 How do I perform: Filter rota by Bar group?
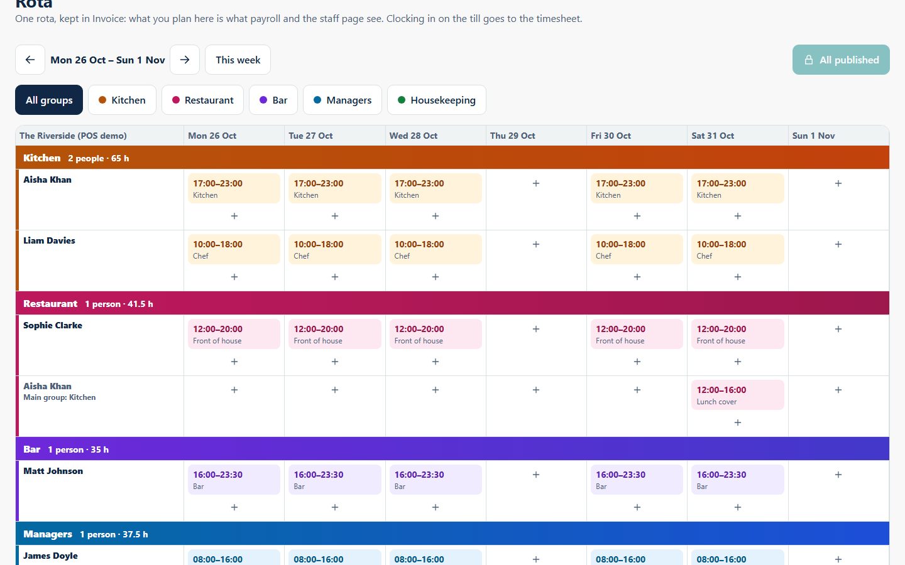273,100
